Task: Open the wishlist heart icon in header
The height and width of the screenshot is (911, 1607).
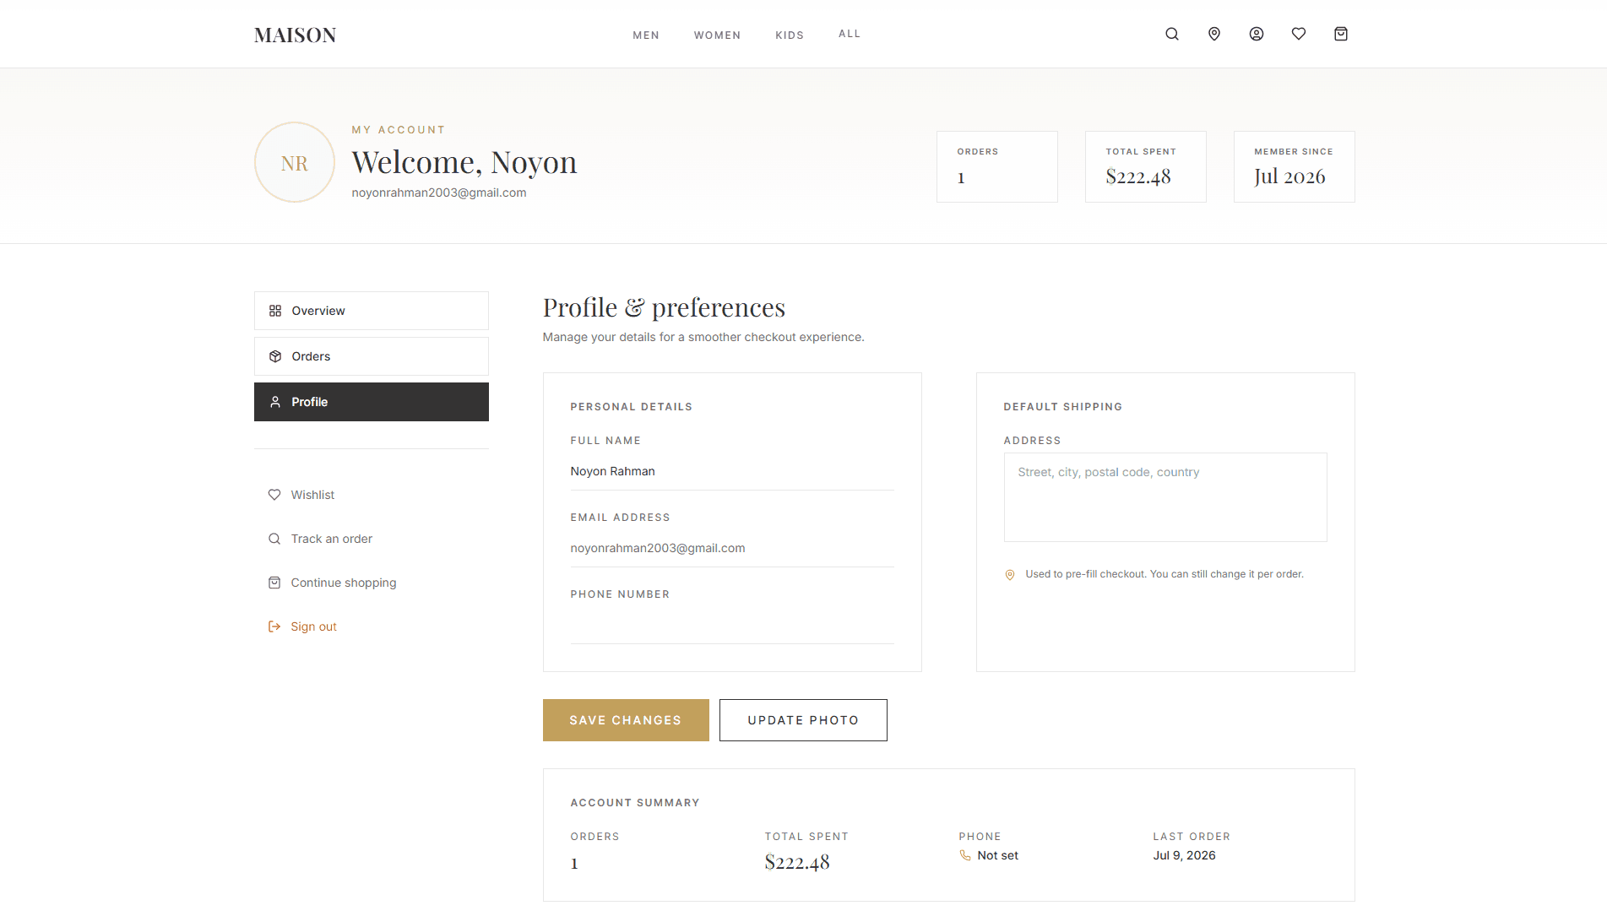Action: (1299, 34)
